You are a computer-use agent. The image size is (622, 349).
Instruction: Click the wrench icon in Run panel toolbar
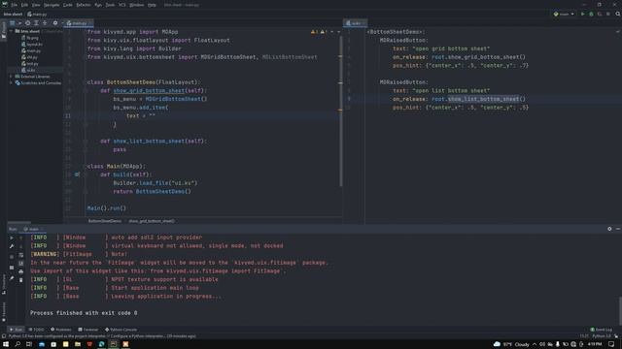coord(12,246)
